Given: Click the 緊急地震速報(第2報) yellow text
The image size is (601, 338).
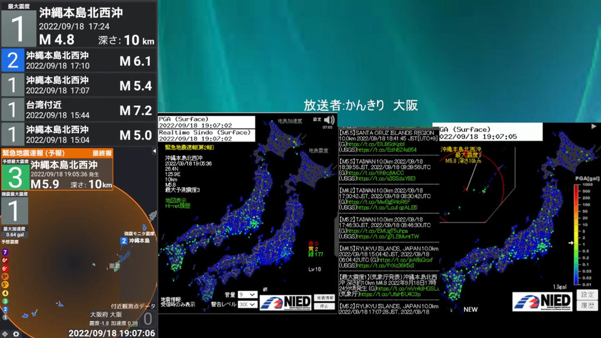Looking at the screenshot, I should point(190,148).
